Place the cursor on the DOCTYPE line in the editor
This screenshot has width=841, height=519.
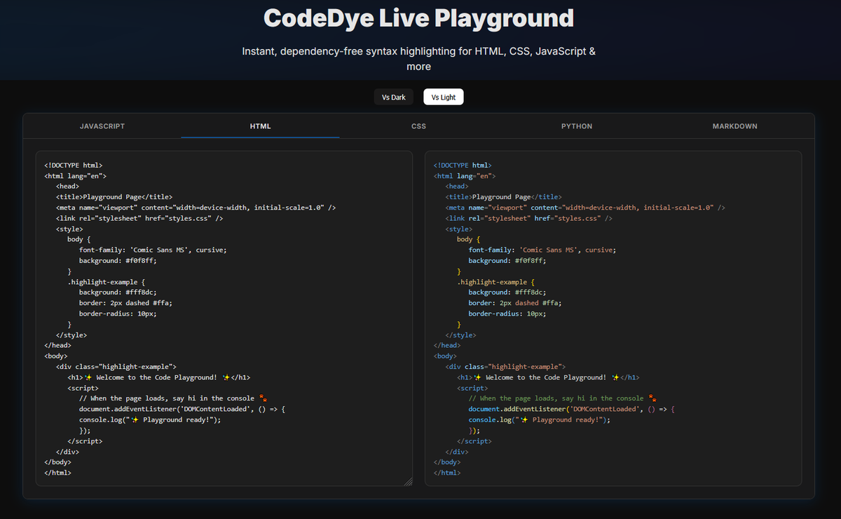pos(72,165)
